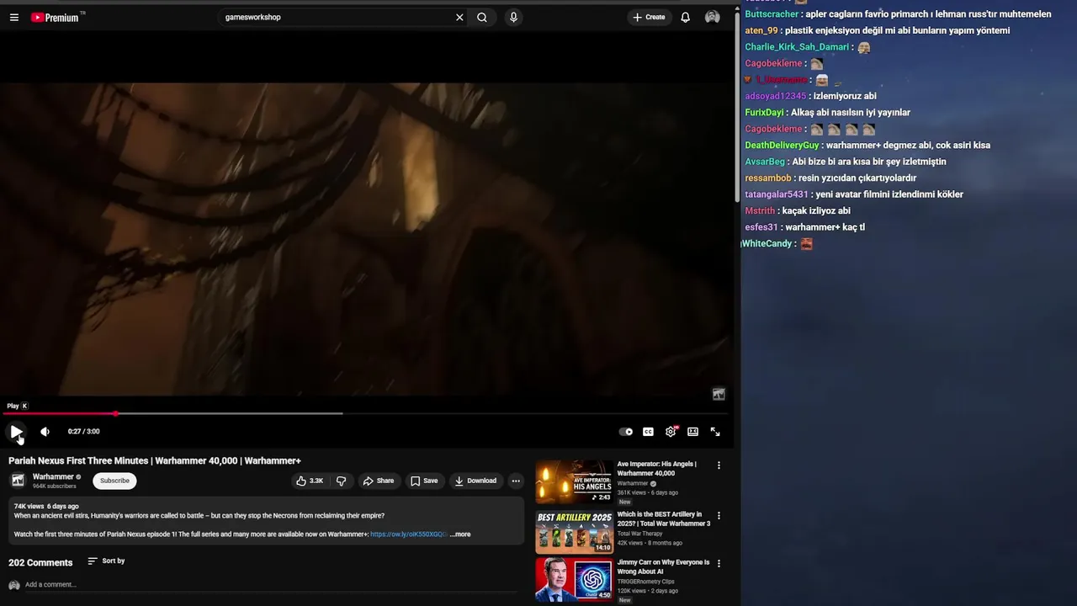Download the video
The image size is (1077, 606).
pos(475,481)
